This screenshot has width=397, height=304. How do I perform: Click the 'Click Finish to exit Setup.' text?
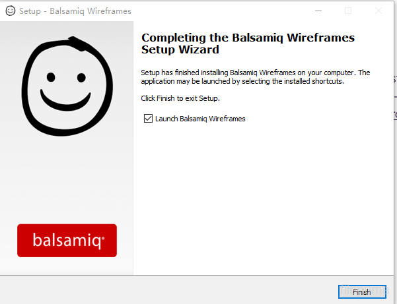pos(180,98)
